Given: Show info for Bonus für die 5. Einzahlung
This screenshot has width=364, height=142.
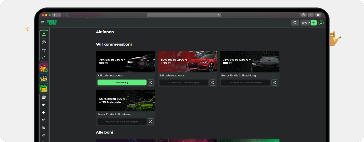Looking at the screenshot, I should click(x=151, y=122).
